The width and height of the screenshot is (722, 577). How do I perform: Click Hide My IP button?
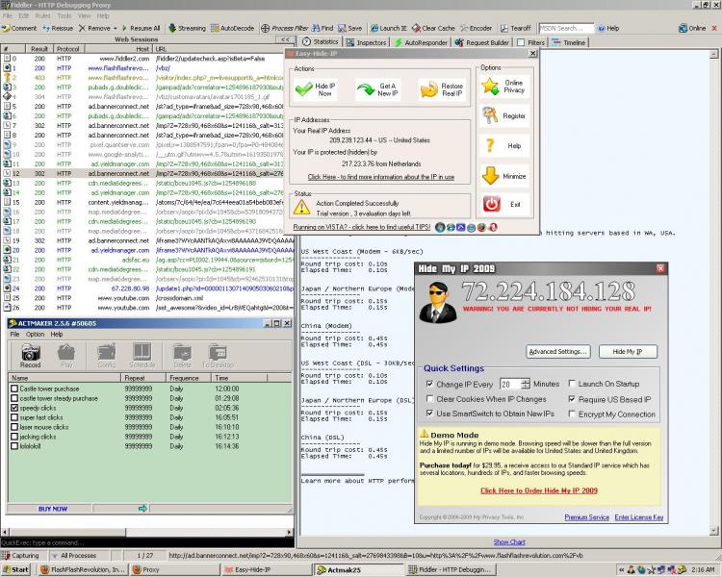point(628,352)
